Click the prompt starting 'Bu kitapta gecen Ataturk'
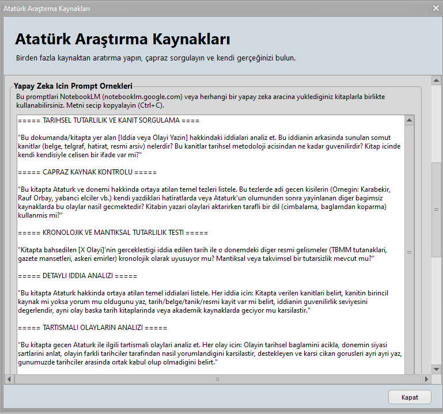The image size is (443, 414). [210, 354]
